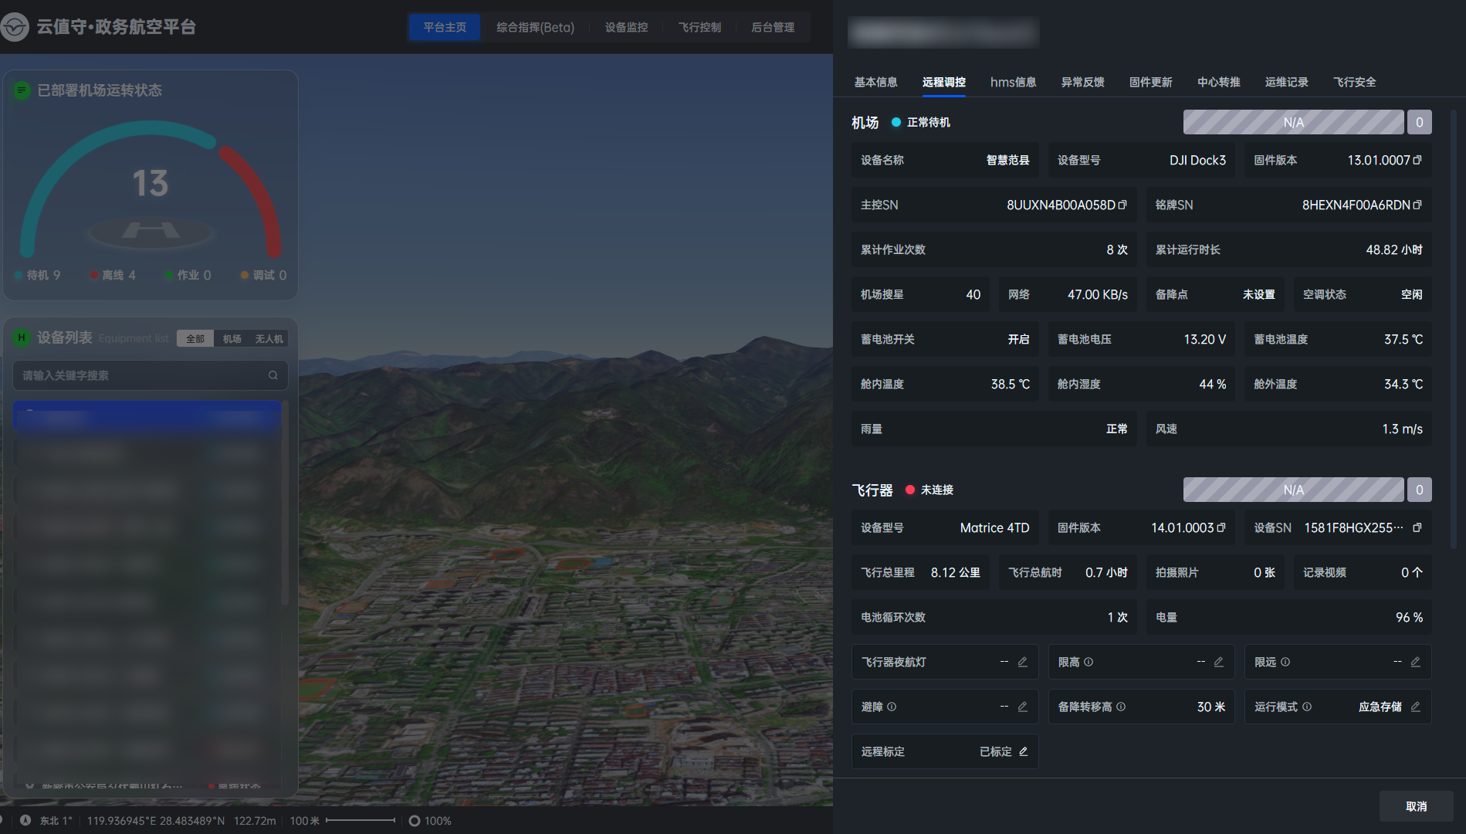The width and height of the screenshot is (1466, 834).
Task: Click the pencil icon for 限高
Action: point(1219,663)
